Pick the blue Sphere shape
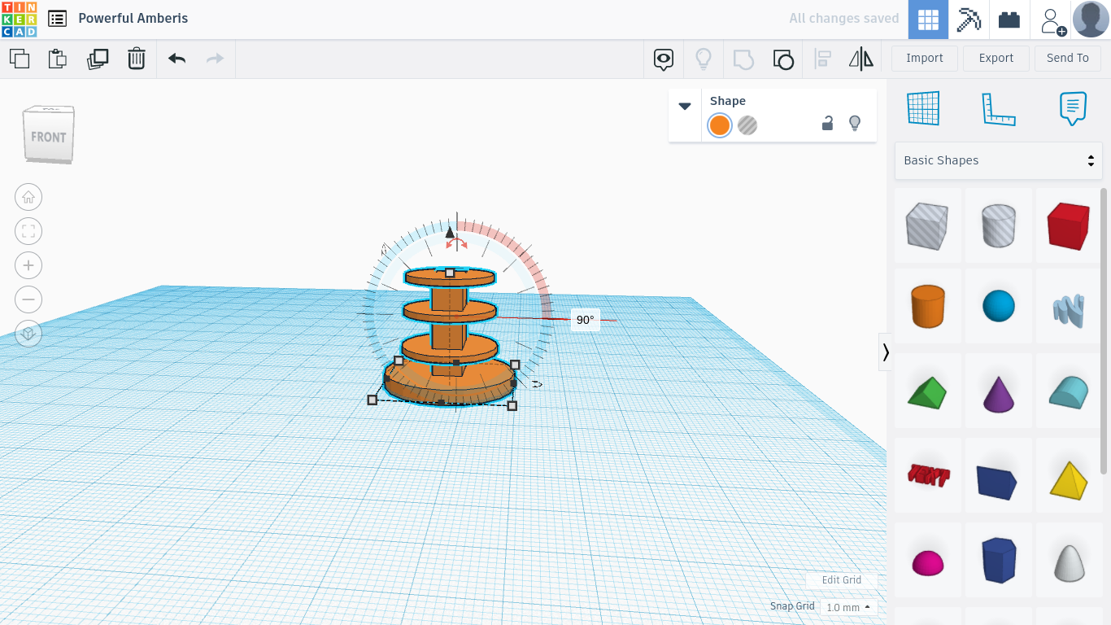The height and width of the screenshot is (625, 1111). (999, 306)
